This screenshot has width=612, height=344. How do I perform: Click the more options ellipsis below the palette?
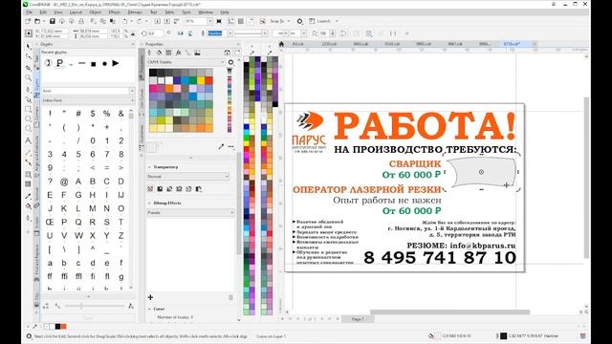click(x=231, y=146)
